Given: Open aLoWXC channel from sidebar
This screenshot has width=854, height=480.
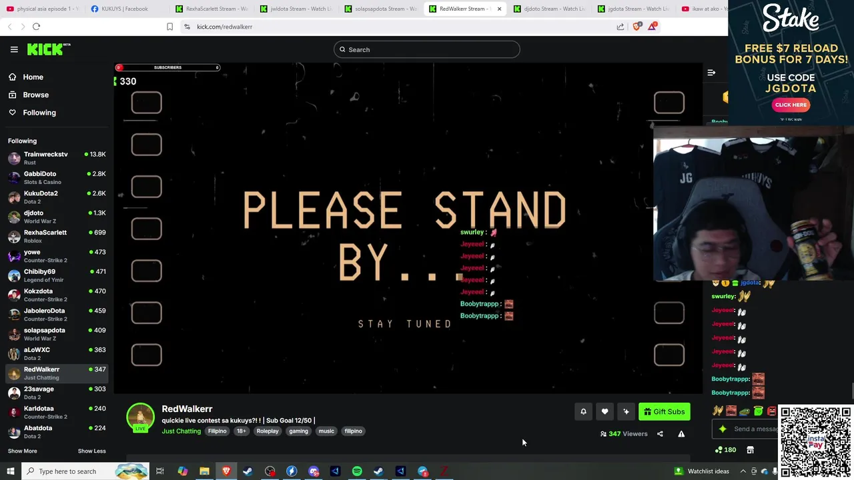Looking at the screenshot, I should click(57, 354).
